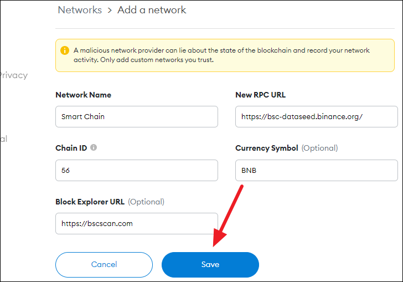Click the Block Explorer URL field
The width and height of the screenshot is (403, 282).
pyautogui.click(x=137, y=223)
